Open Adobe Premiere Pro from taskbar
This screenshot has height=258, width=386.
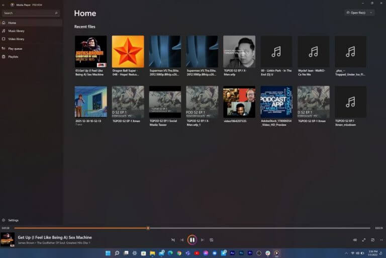[x=250, y=253]
